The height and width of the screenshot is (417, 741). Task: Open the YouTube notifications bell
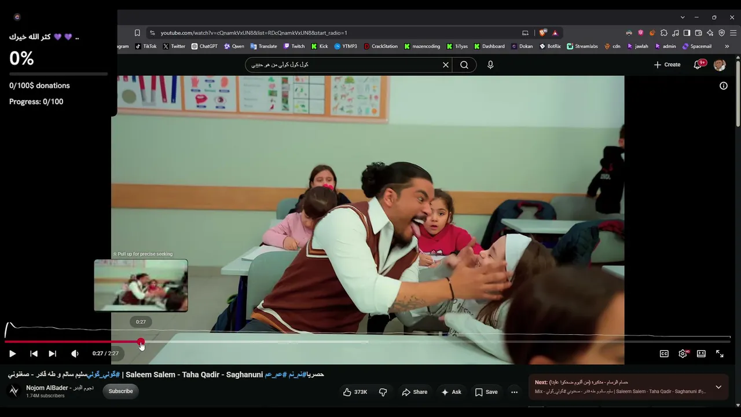tap(698, 65)
